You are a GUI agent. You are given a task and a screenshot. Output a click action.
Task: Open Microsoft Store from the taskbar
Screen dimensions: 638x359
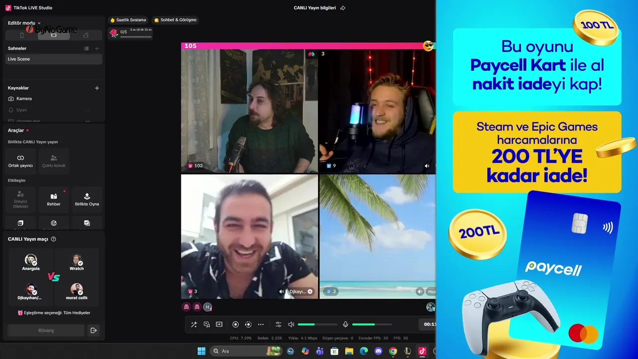(334, 351)
